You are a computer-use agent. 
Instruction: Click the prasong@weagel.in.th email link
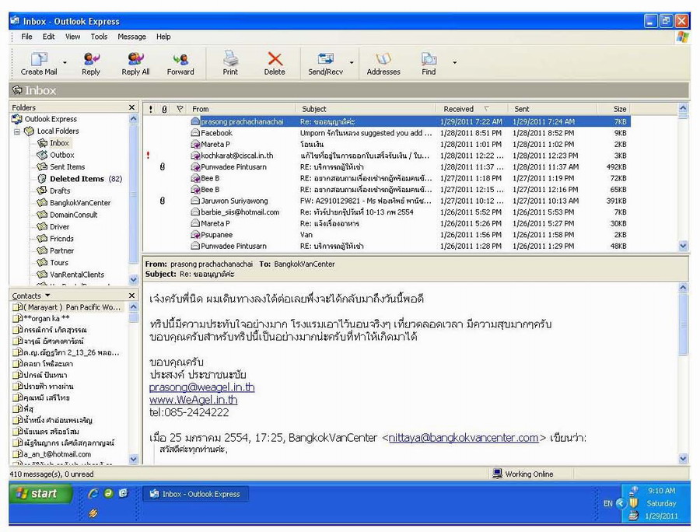[201, 387]
